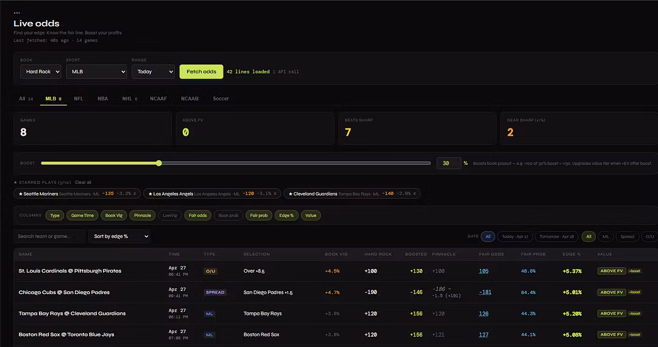Click ABOVE FV badge in Red Sox @ Blue Jays row
This screenshot has width=658, height=347.
tap(612, 334)
